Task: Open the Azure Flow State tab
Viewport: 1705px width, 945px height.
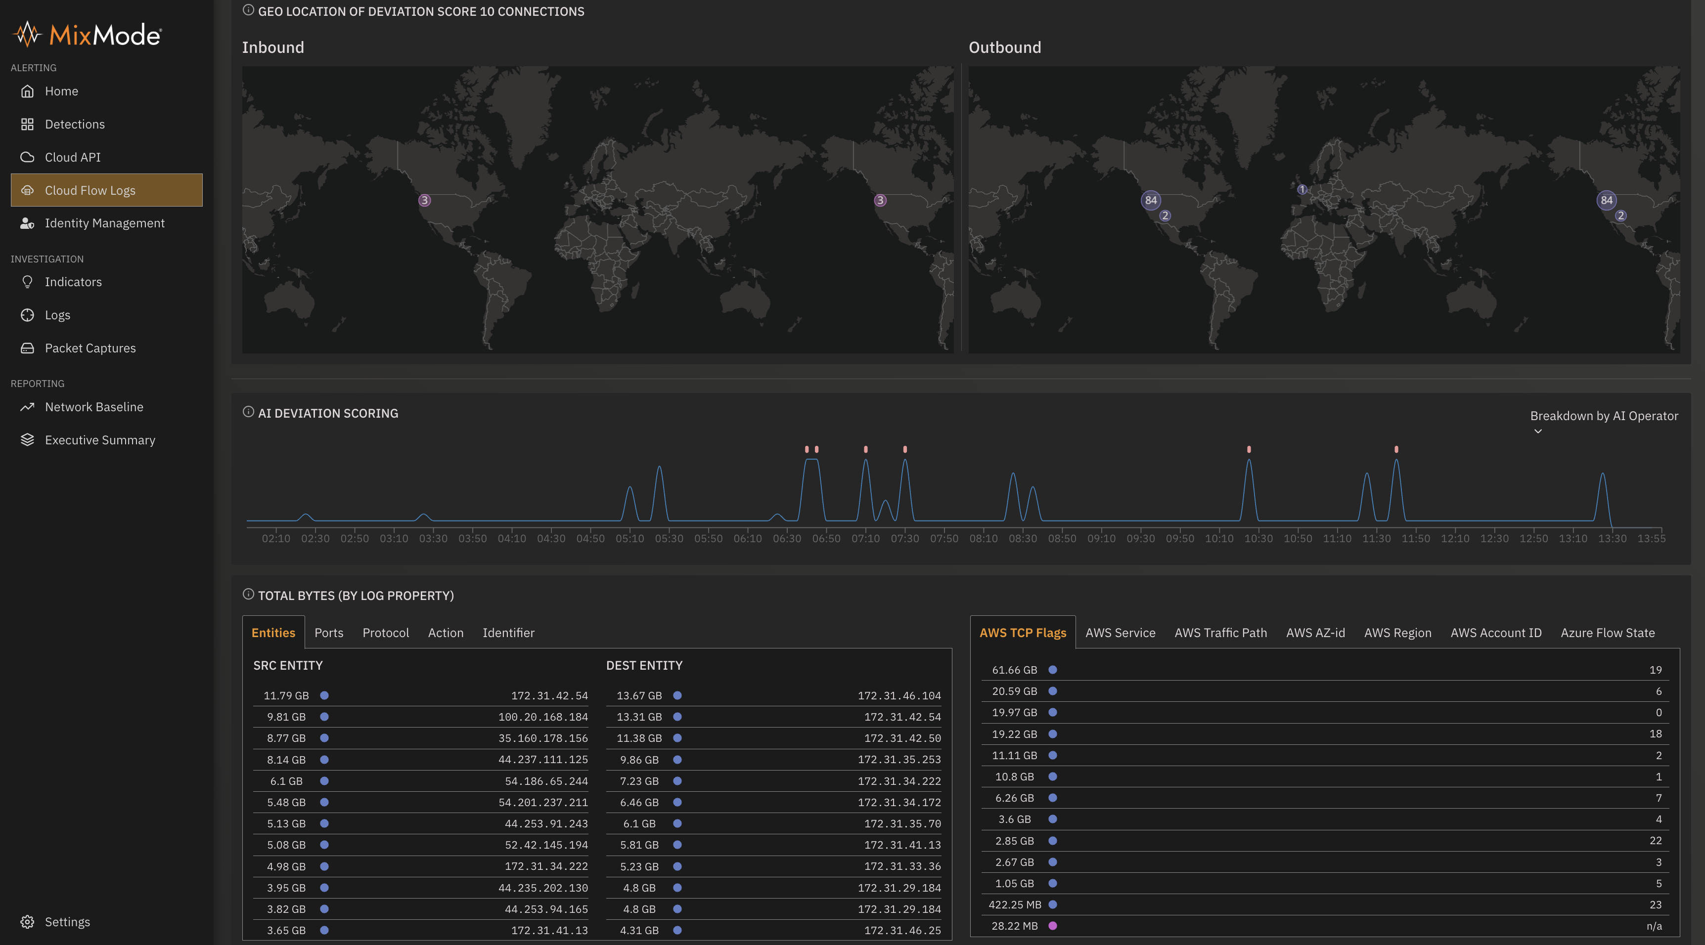Action: click(1607, 633)
